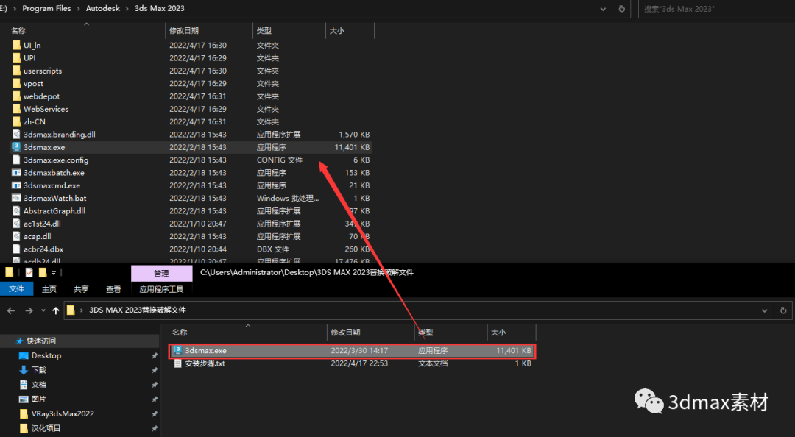The width and height of the screenshot is (795, 437).
Task: Sort lower list by 修改日期 column
Action: (x=345, y=332)
